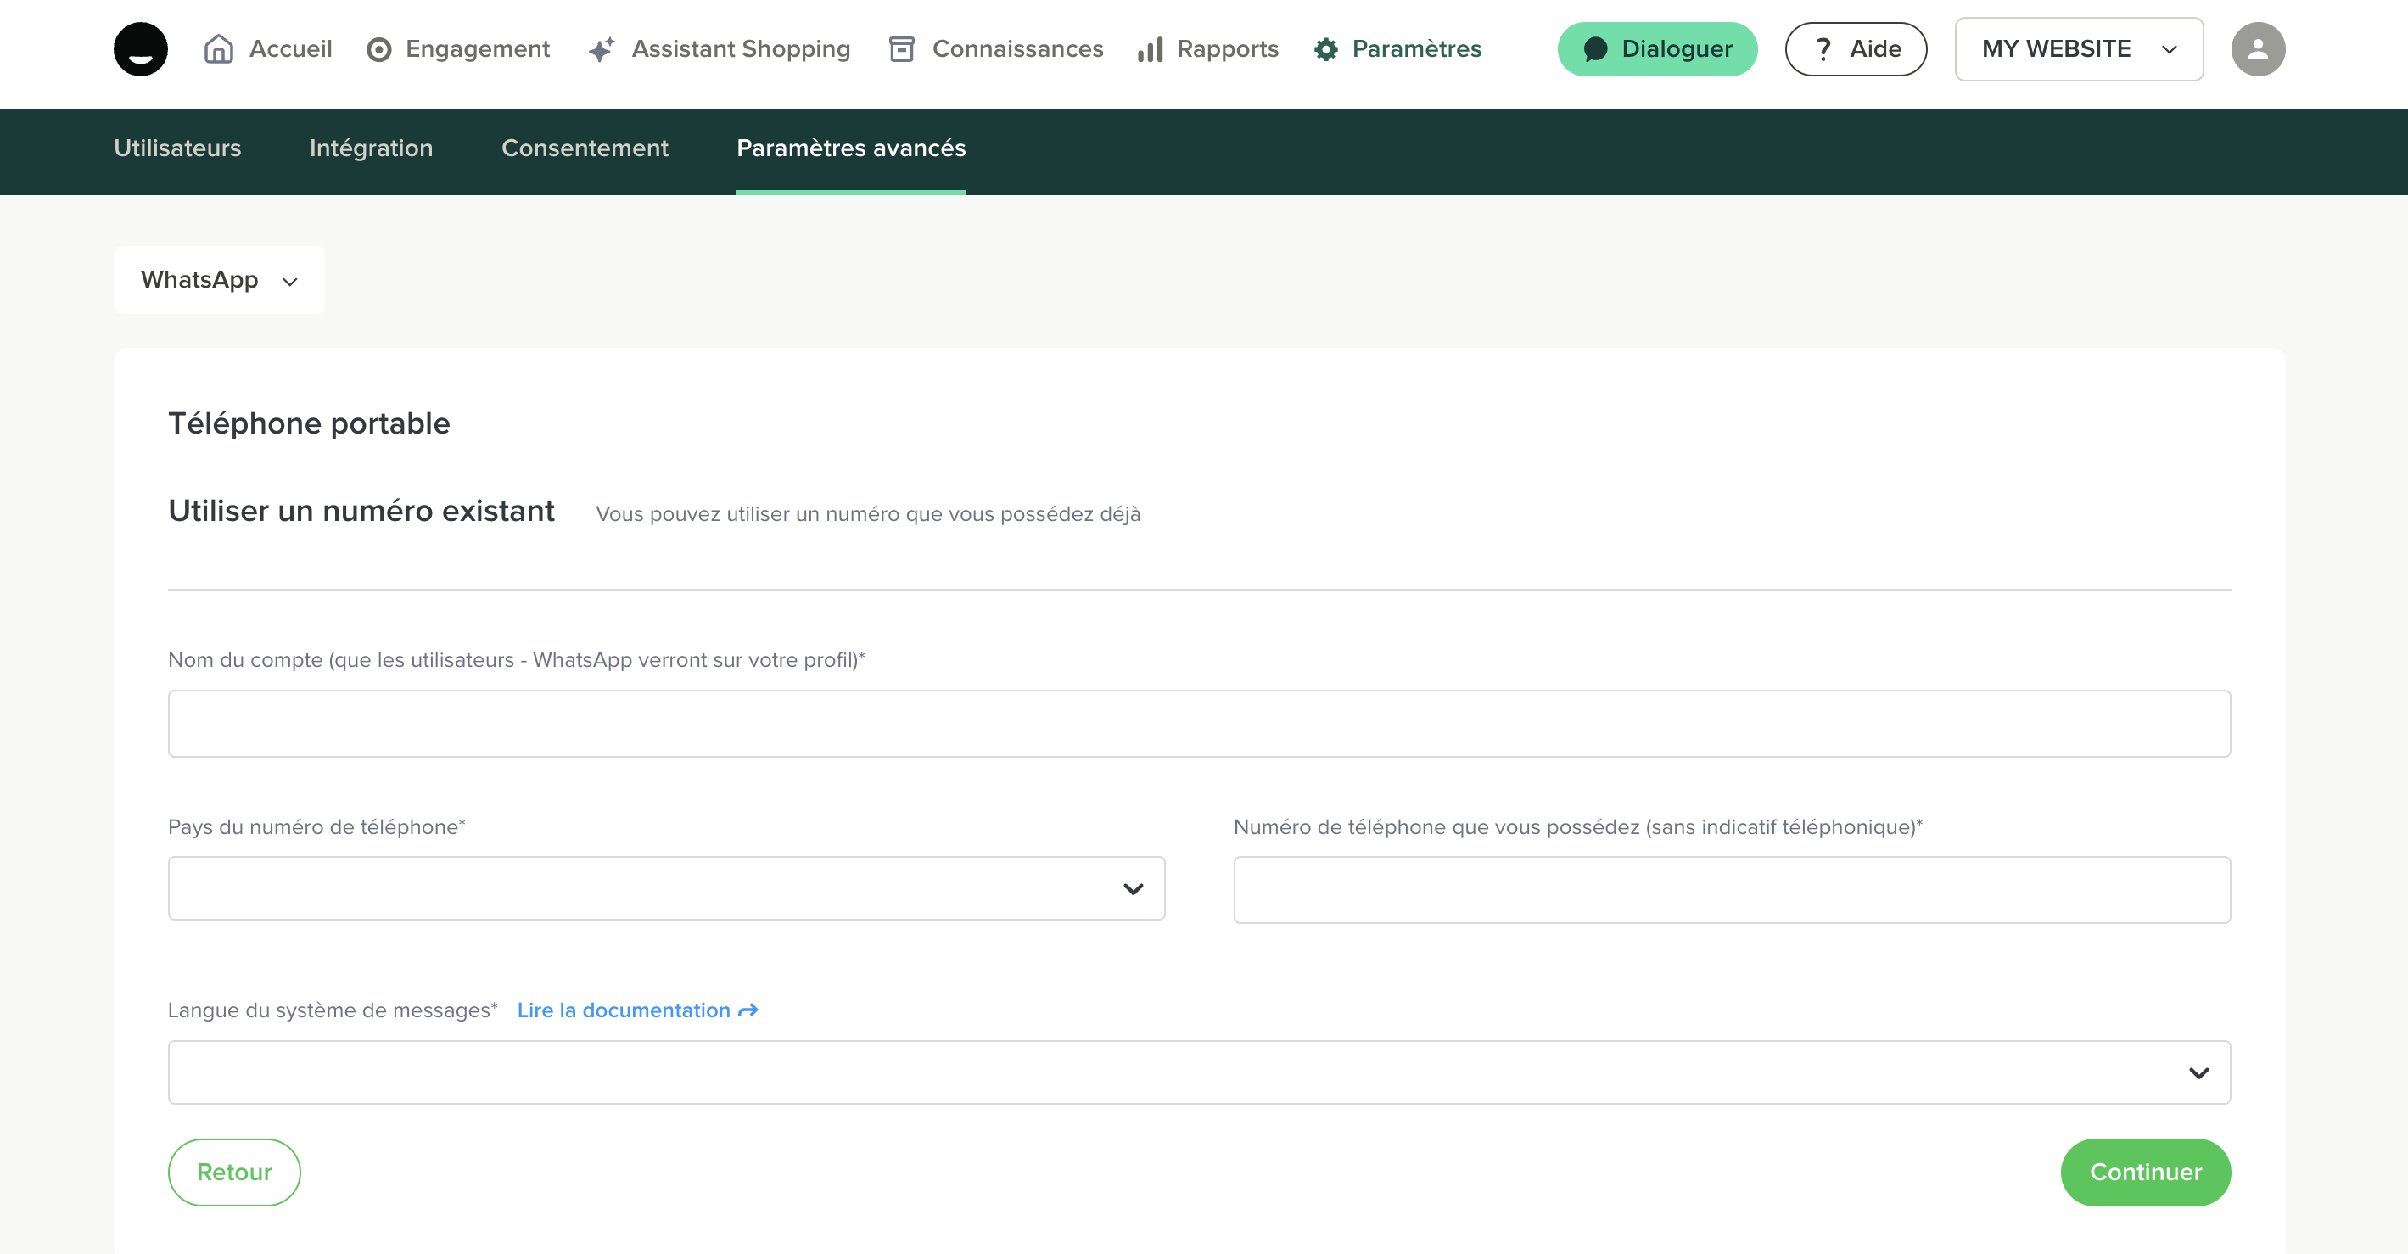The height and width of the screenshot is (1254, 2408).
Task: Click the Assistant Shopping sparkle icon
Action: (601, 48)
